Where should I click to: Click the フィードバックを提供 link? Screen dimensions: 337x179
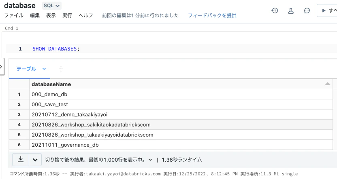coord(212,15)
